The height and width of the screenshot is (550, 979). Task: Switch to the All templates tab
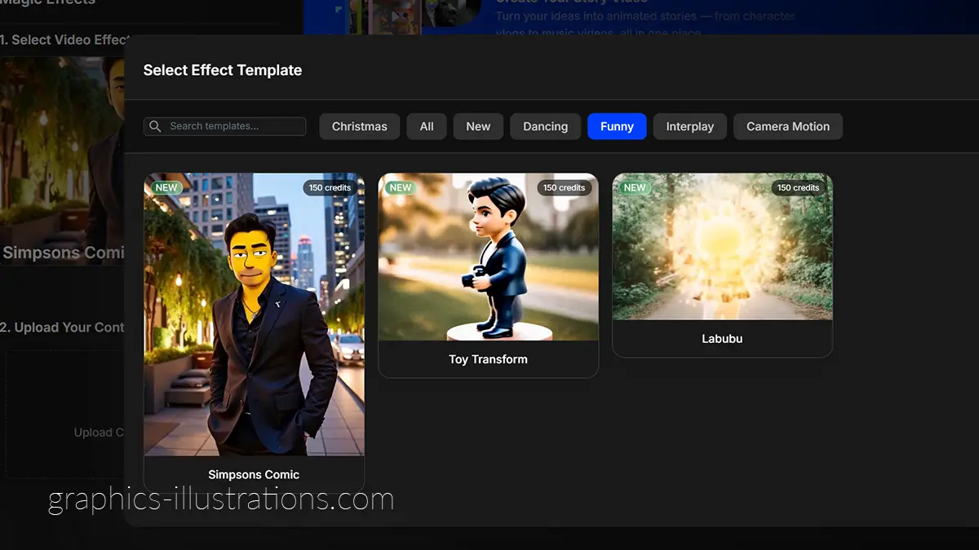[x=426, y=126]
